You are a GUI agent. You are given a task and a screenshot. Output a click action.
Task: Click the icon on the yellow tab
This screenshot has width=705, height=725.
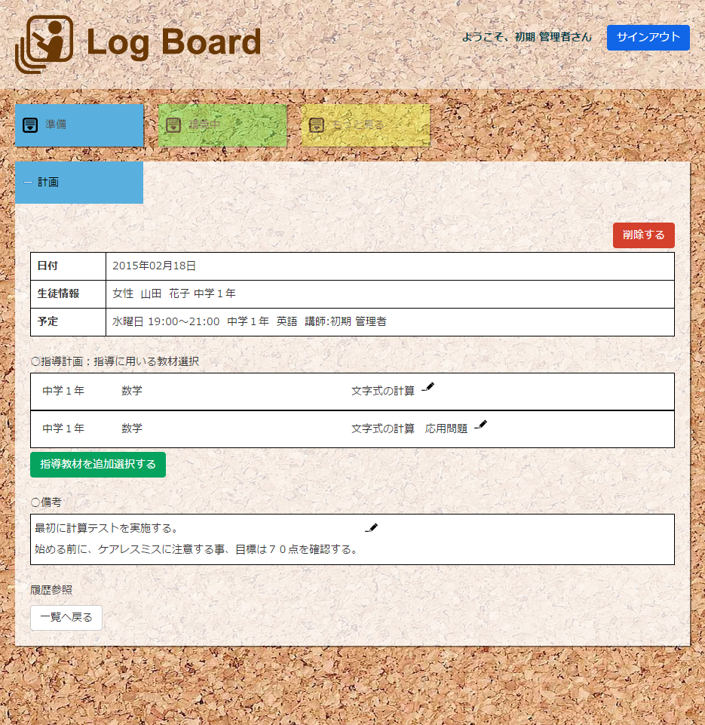(x=317, y=125)
